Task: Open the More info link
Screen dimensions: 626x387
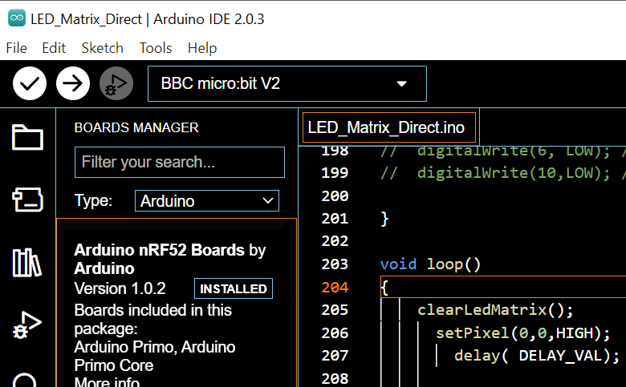Action: pos(107,382)
